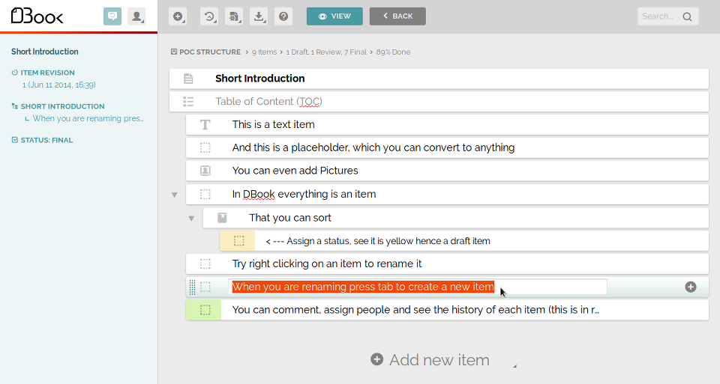Open POC STRUCTURE breadcrumb link
The image size is (720, 384).
coord(210,52)
